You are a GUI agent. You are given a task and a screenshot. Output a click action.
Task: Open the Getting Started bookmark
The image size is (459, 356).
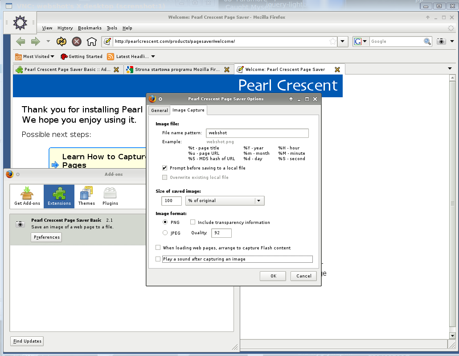(82, 57)
